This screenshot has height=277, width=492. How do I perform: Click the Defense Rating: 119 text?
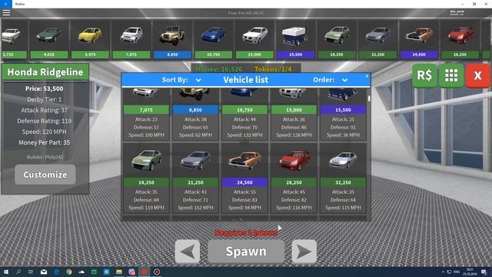45,121
